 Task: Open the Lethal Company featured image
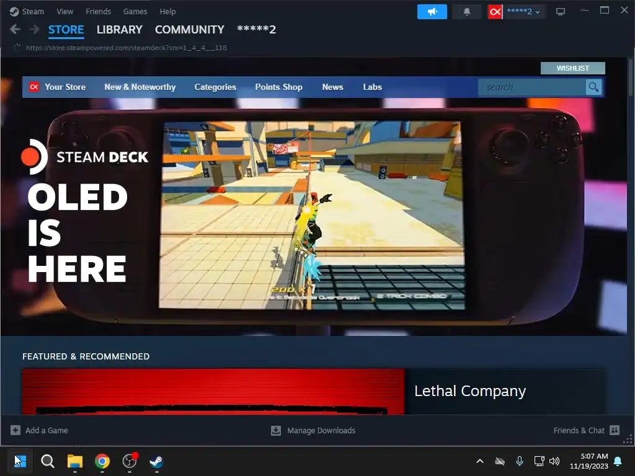pyautogui.click(x=213, y=392)
